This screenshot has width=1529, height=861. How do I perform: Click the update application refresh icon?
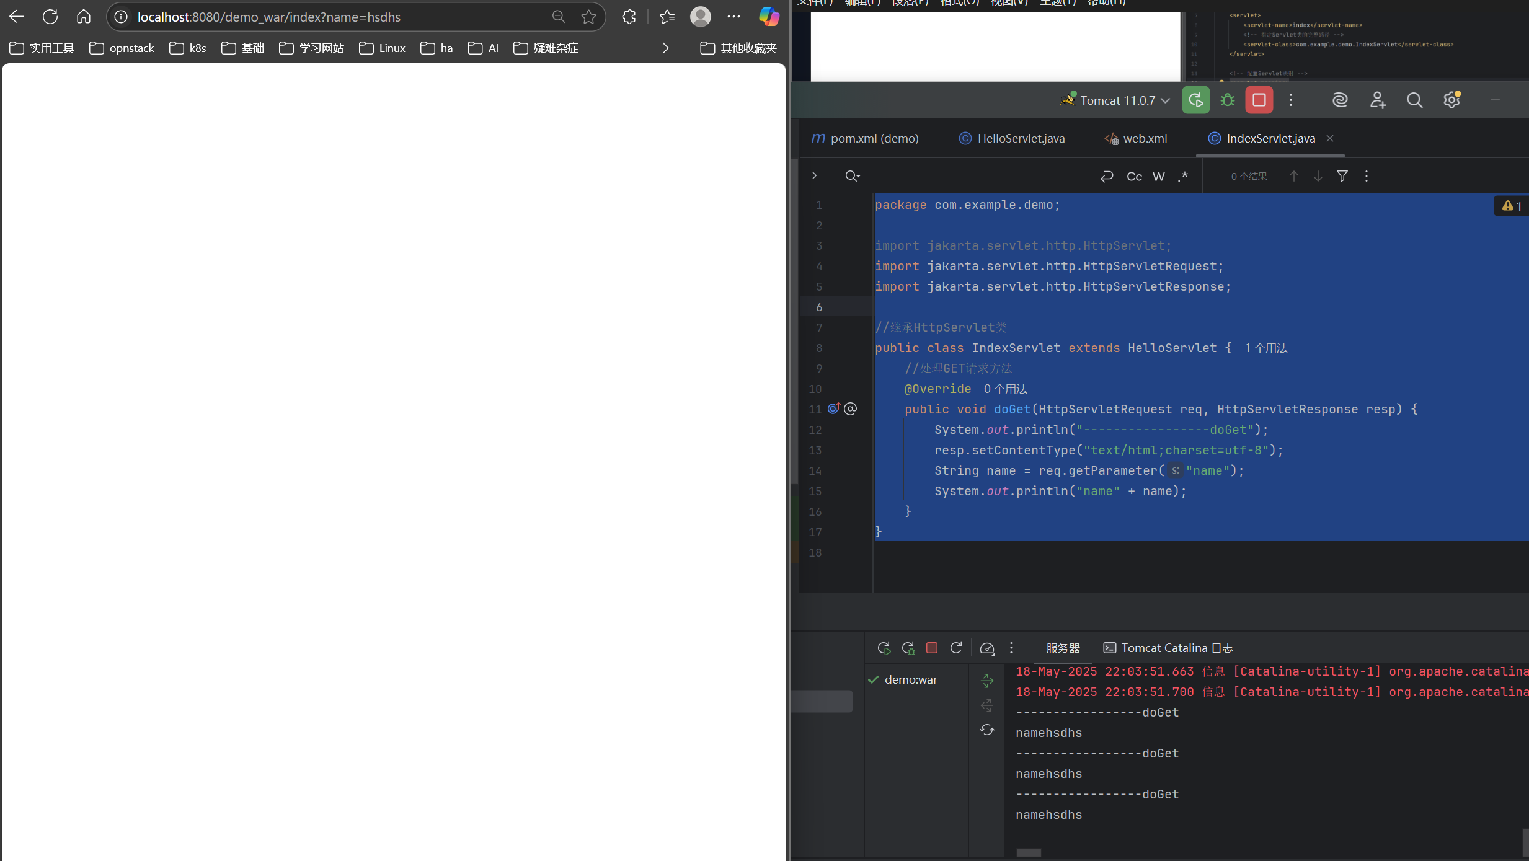point(956,648)
